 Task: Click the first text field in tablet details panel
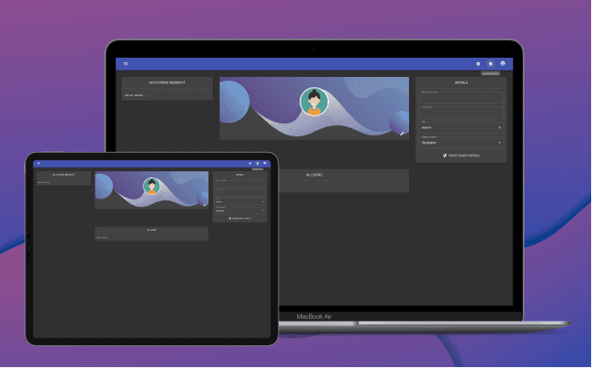[x=240, y=184]
